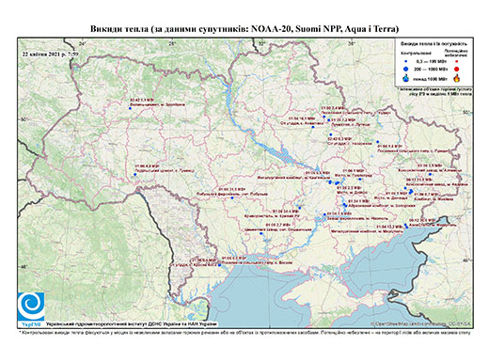Click the 200 — 1000 МВт legend label
Image resolution: width=489 pixels, height=346 pixels.
click(431, 69)
